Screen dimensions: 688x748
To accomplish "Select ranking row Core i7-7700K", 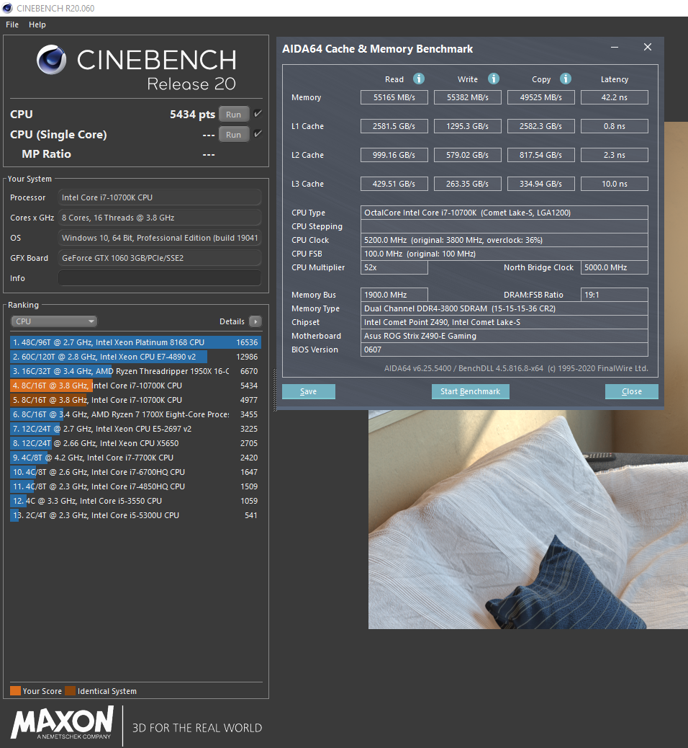I will point(135,458).
